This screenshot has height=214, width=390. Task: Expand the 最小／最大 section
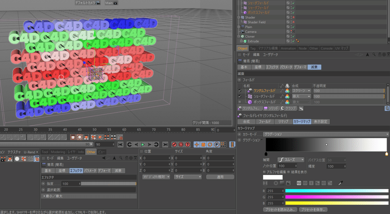89,196
